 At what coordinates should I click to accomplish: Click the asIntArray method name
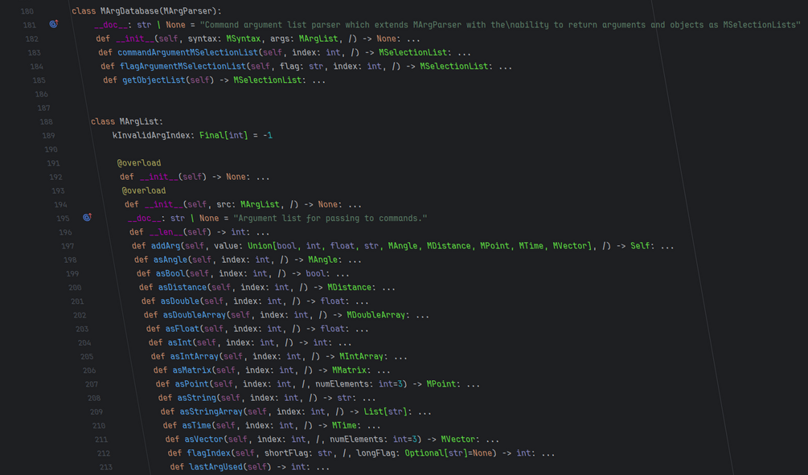pos(195,357)
